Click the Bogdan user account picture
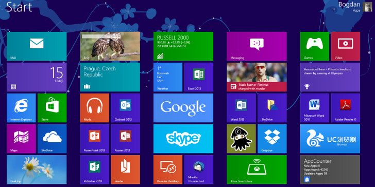The image size is (375, 187). tap(367, 7)
